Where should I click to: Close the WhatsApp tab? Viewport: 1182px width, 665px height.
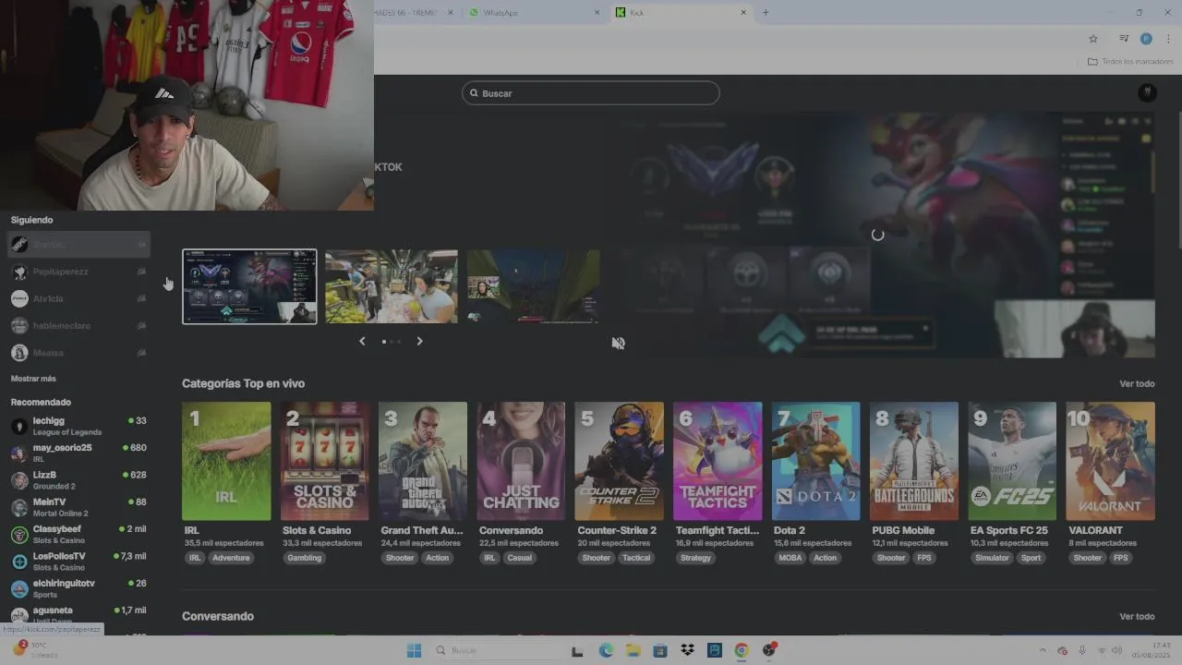[x=597, y=12]
